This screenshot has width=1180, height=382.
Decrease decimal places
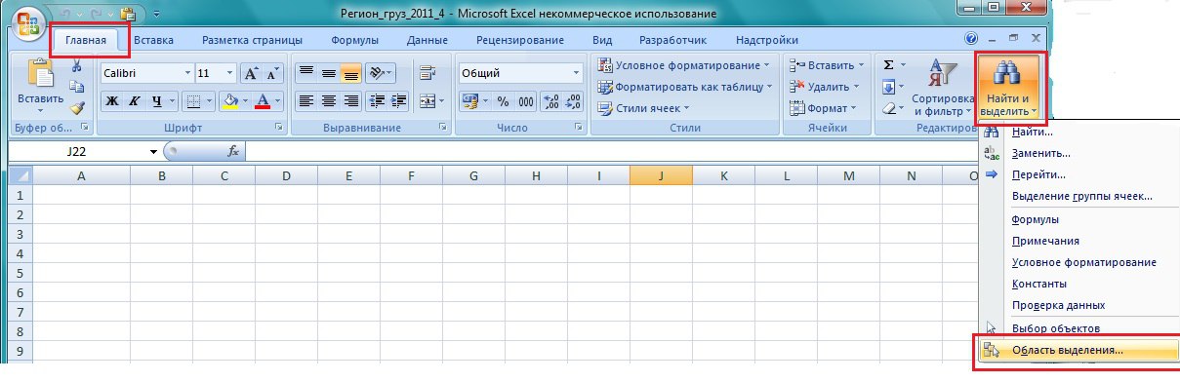(x=572, y=100)
